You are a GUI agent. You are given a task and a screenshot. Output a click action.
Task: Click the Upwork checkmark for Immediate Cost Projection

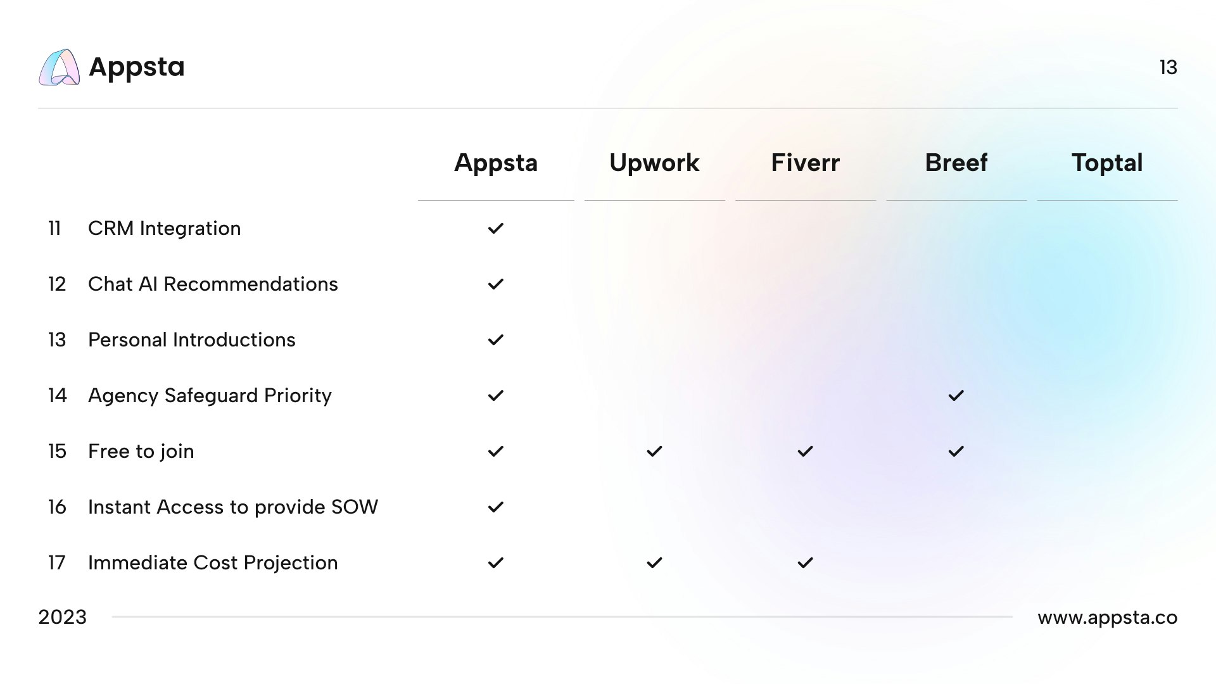coord(654,562)
